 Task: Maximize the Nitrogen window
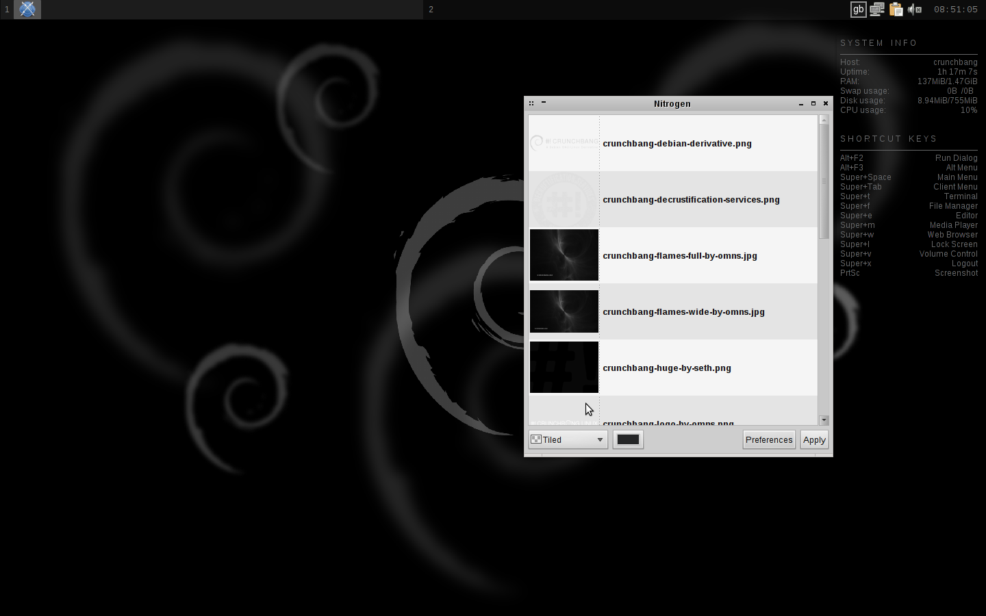(813, 103)
